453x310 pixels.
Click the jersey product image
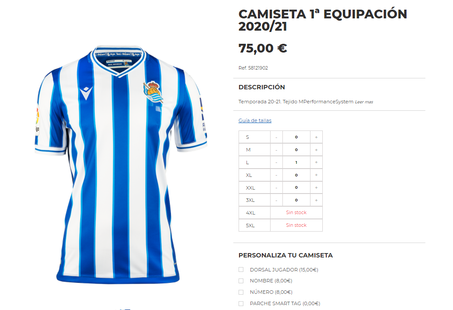coord(121,164)
